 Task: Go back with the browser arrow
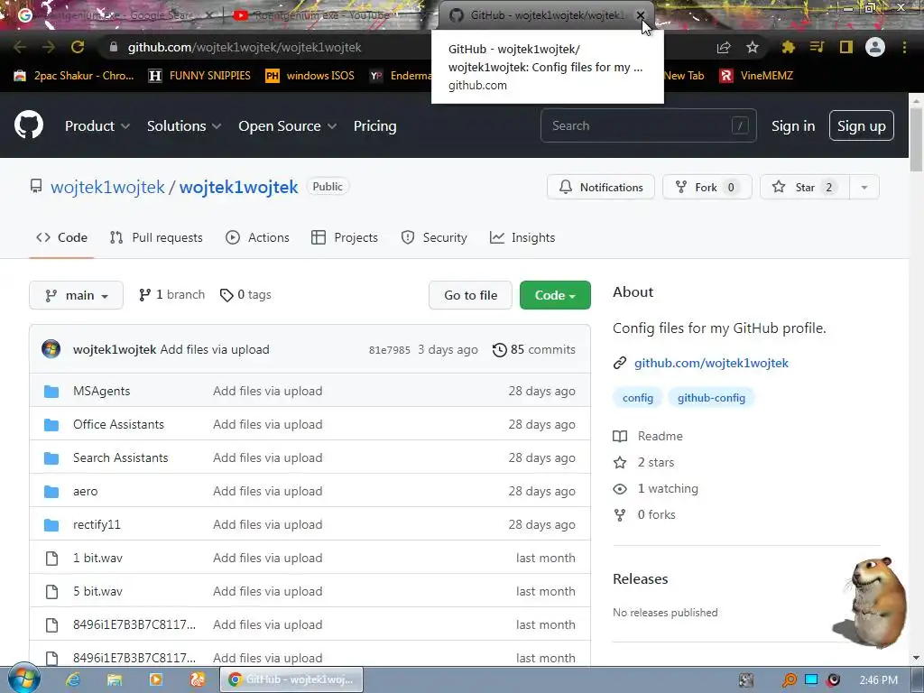(20, 47)
